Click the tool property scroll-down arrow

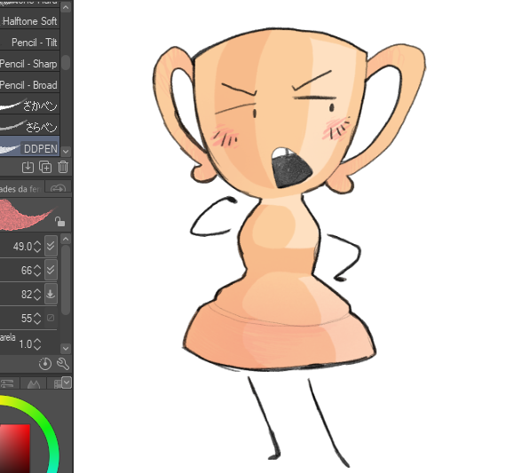point(66,348)
